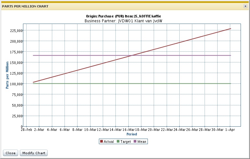The width and height of the screenshot is (250, 159).
Task: Click the Period axis title
Action: click(131, 134)
